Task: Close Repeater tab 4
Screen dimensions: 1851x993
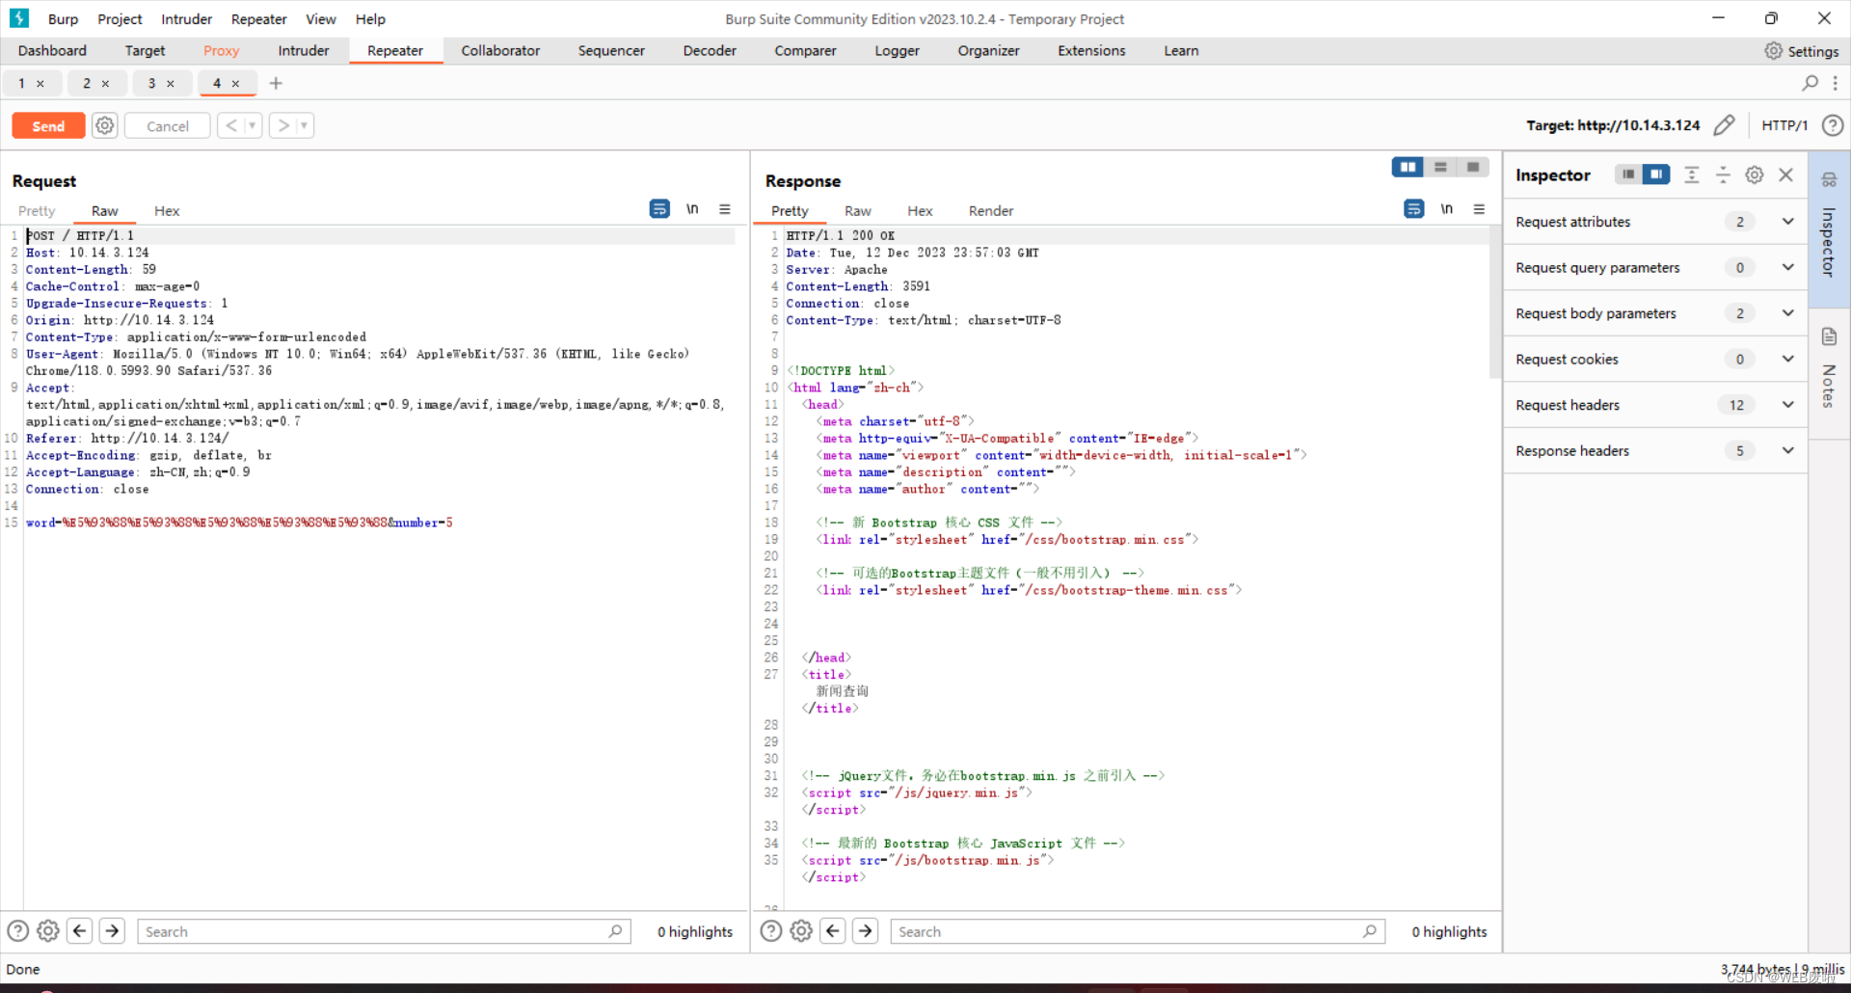Action: [235, 84]
